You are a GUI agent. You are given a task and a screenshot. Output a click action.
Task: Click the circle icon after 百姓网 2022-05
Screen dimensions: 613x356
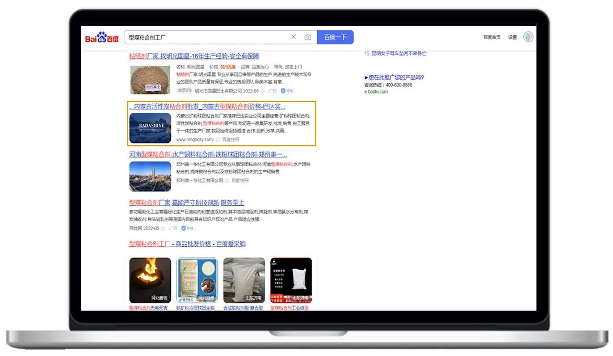(x=163, y=228)
